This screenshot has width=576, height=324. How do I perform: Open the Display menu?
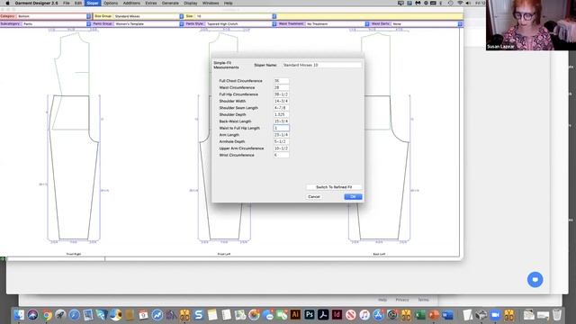tap(190, 3)
